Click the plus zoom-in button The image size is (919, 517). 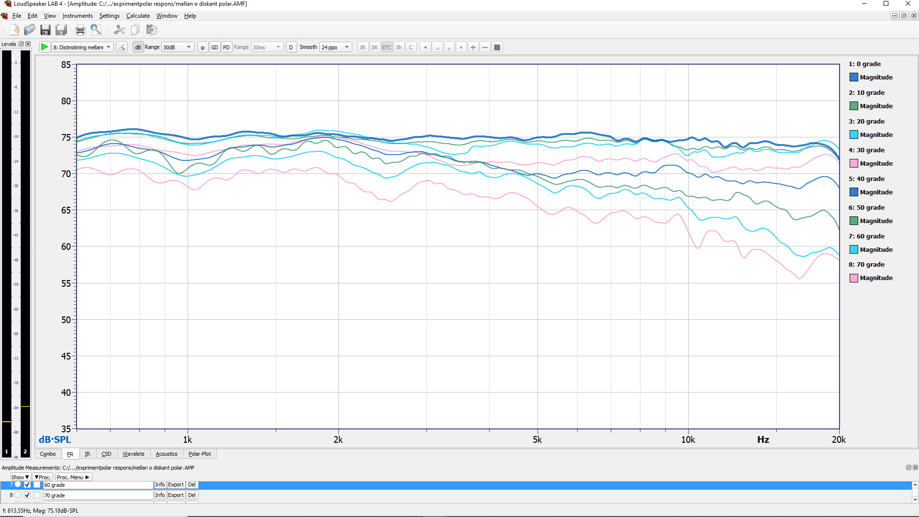473,47
